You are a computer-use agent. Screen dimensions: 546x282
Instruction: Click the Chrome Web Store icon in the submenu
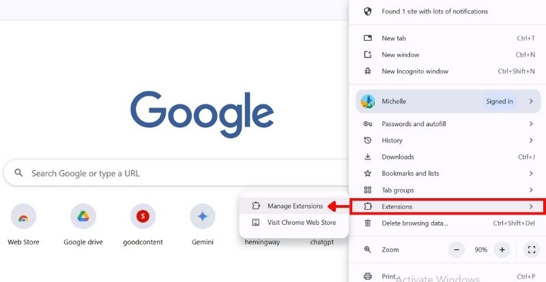point(256,223)
